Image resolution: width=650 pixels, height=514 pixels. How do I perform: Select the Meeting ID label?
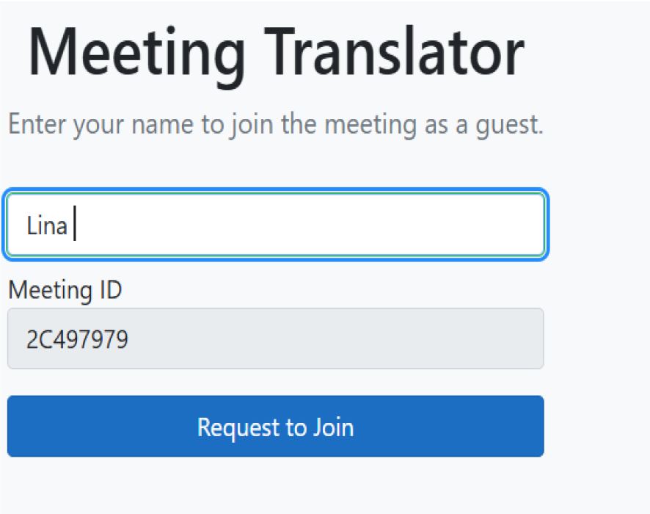click(65, 290)
